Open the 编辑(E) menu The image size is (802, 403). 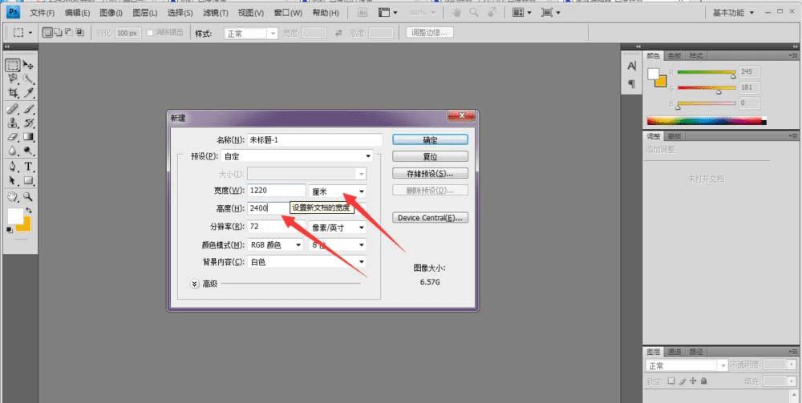(77, 13)
